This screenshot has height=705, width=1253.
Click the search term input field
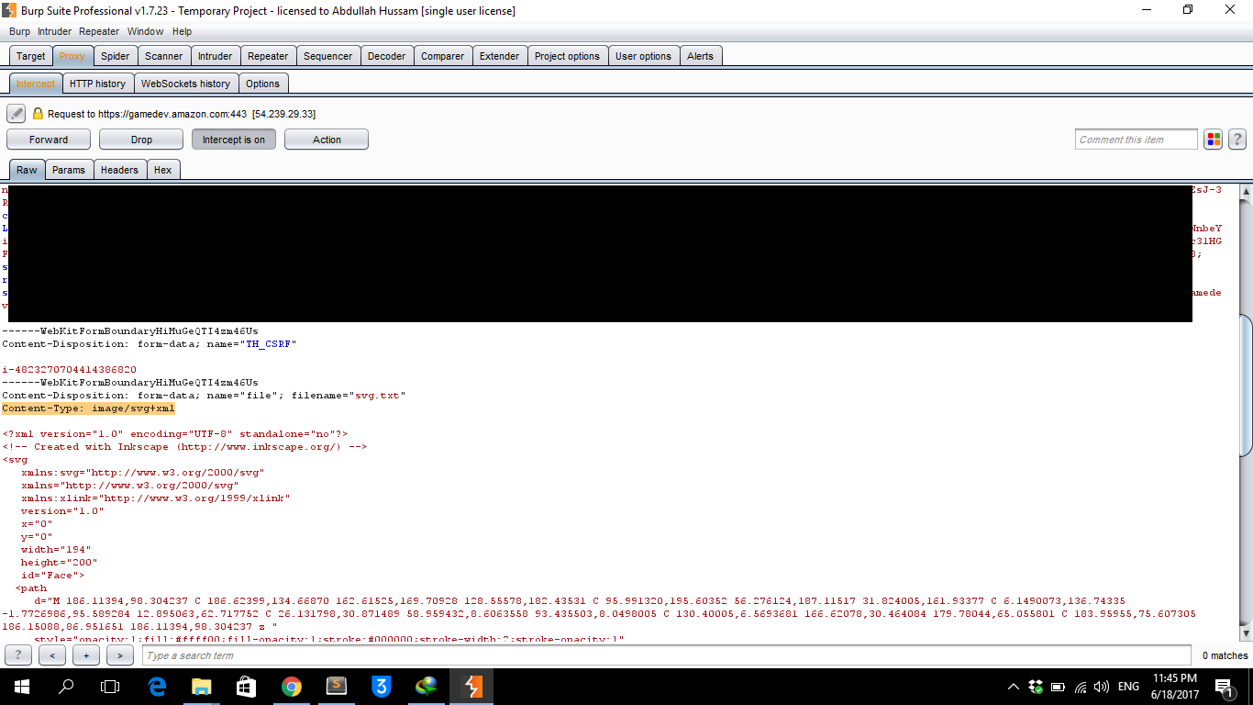point(667,655)
